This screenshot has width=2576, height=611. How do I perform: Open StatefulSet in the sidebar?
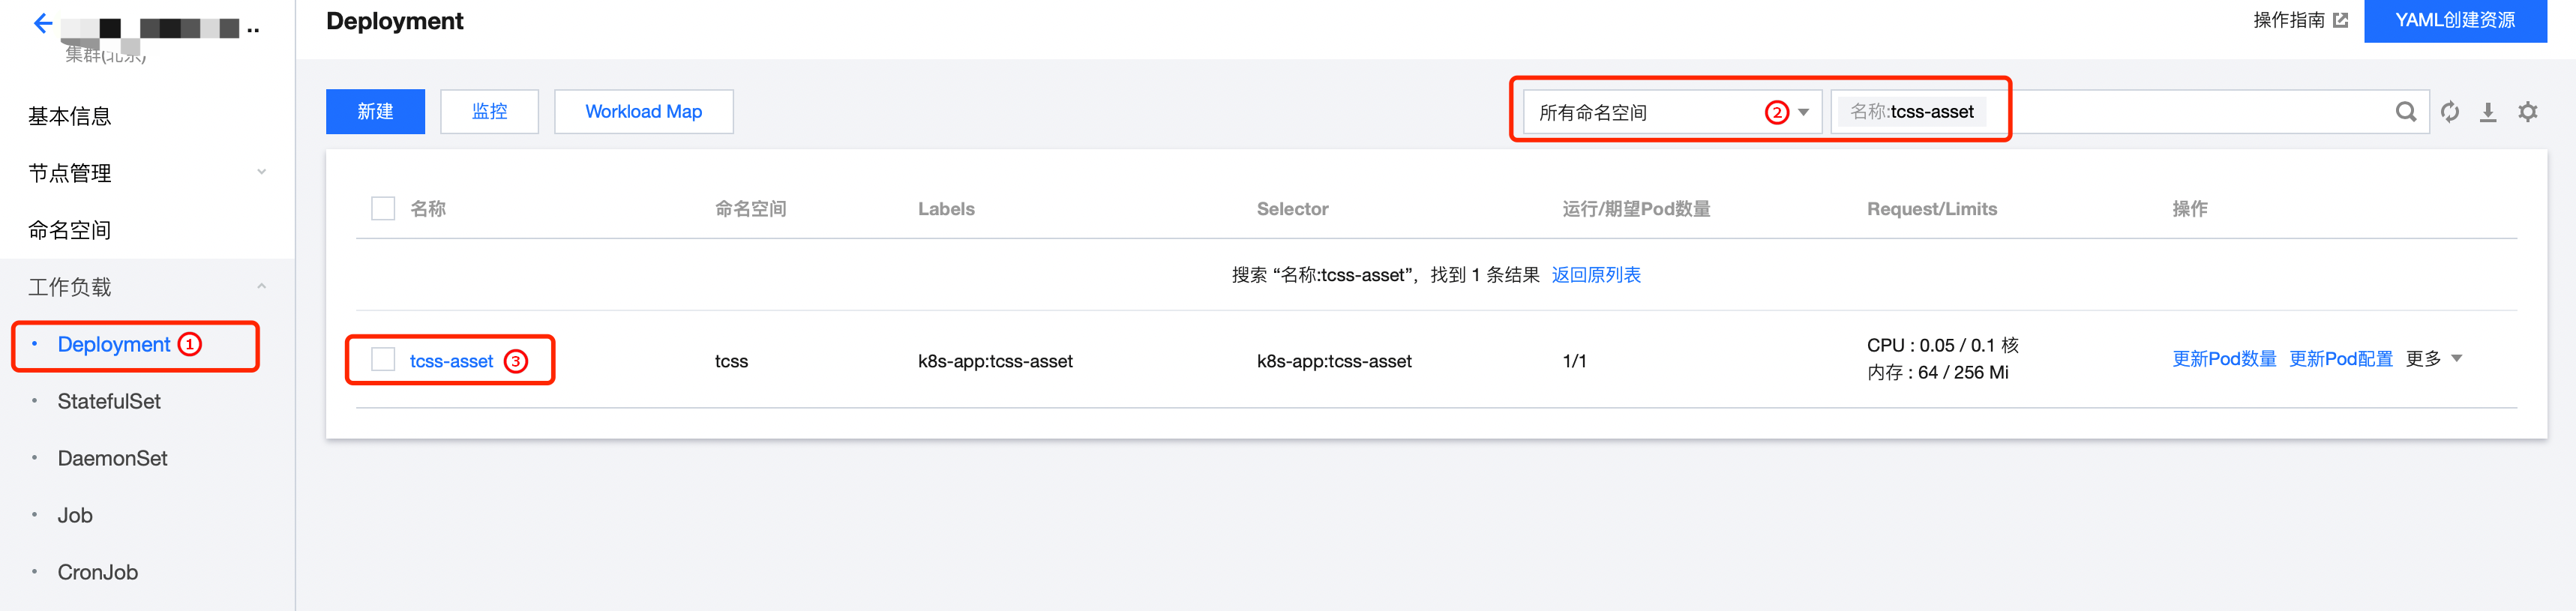point(109,401)
